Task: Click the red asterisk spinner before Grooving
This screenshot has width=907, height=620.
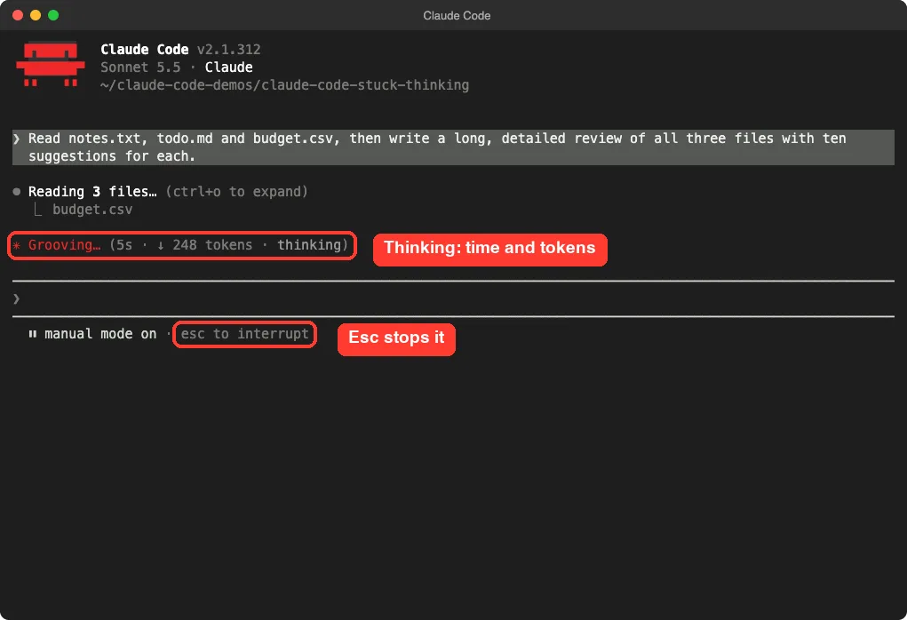Action: [17, 245]
